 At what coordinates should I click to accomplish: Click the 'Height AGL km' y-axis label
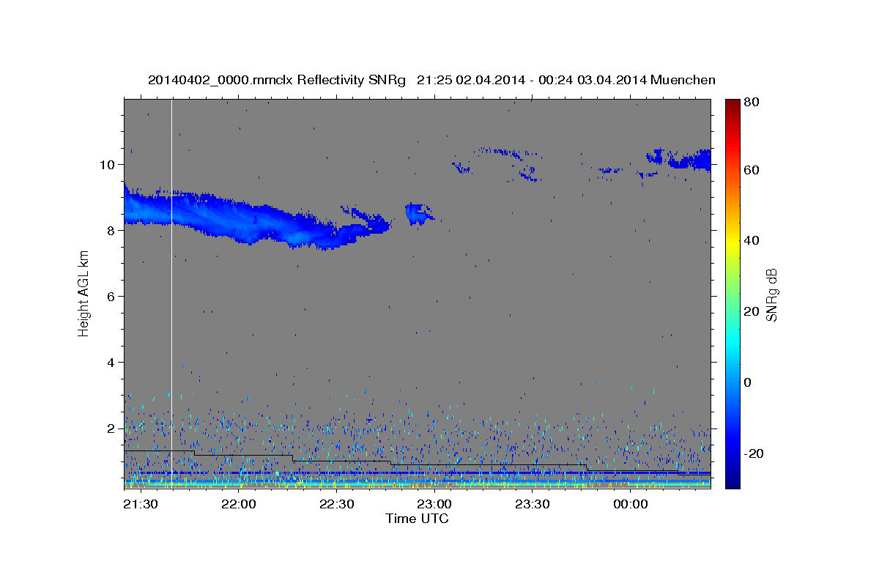click(84, 293)
